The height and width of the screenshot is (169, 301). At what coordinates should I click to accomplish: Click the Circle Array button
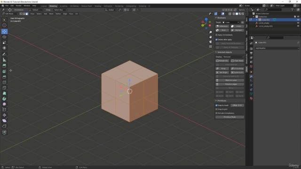click(x=237, y=69)
